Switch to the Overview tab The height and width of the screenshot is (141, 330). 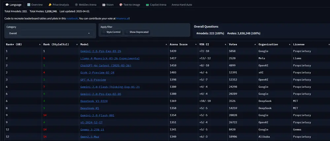click(35, 5)
